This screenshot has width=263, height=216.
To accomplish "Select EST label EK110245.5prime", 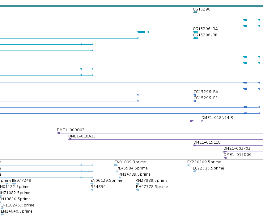I will click(x=17, y=205).
